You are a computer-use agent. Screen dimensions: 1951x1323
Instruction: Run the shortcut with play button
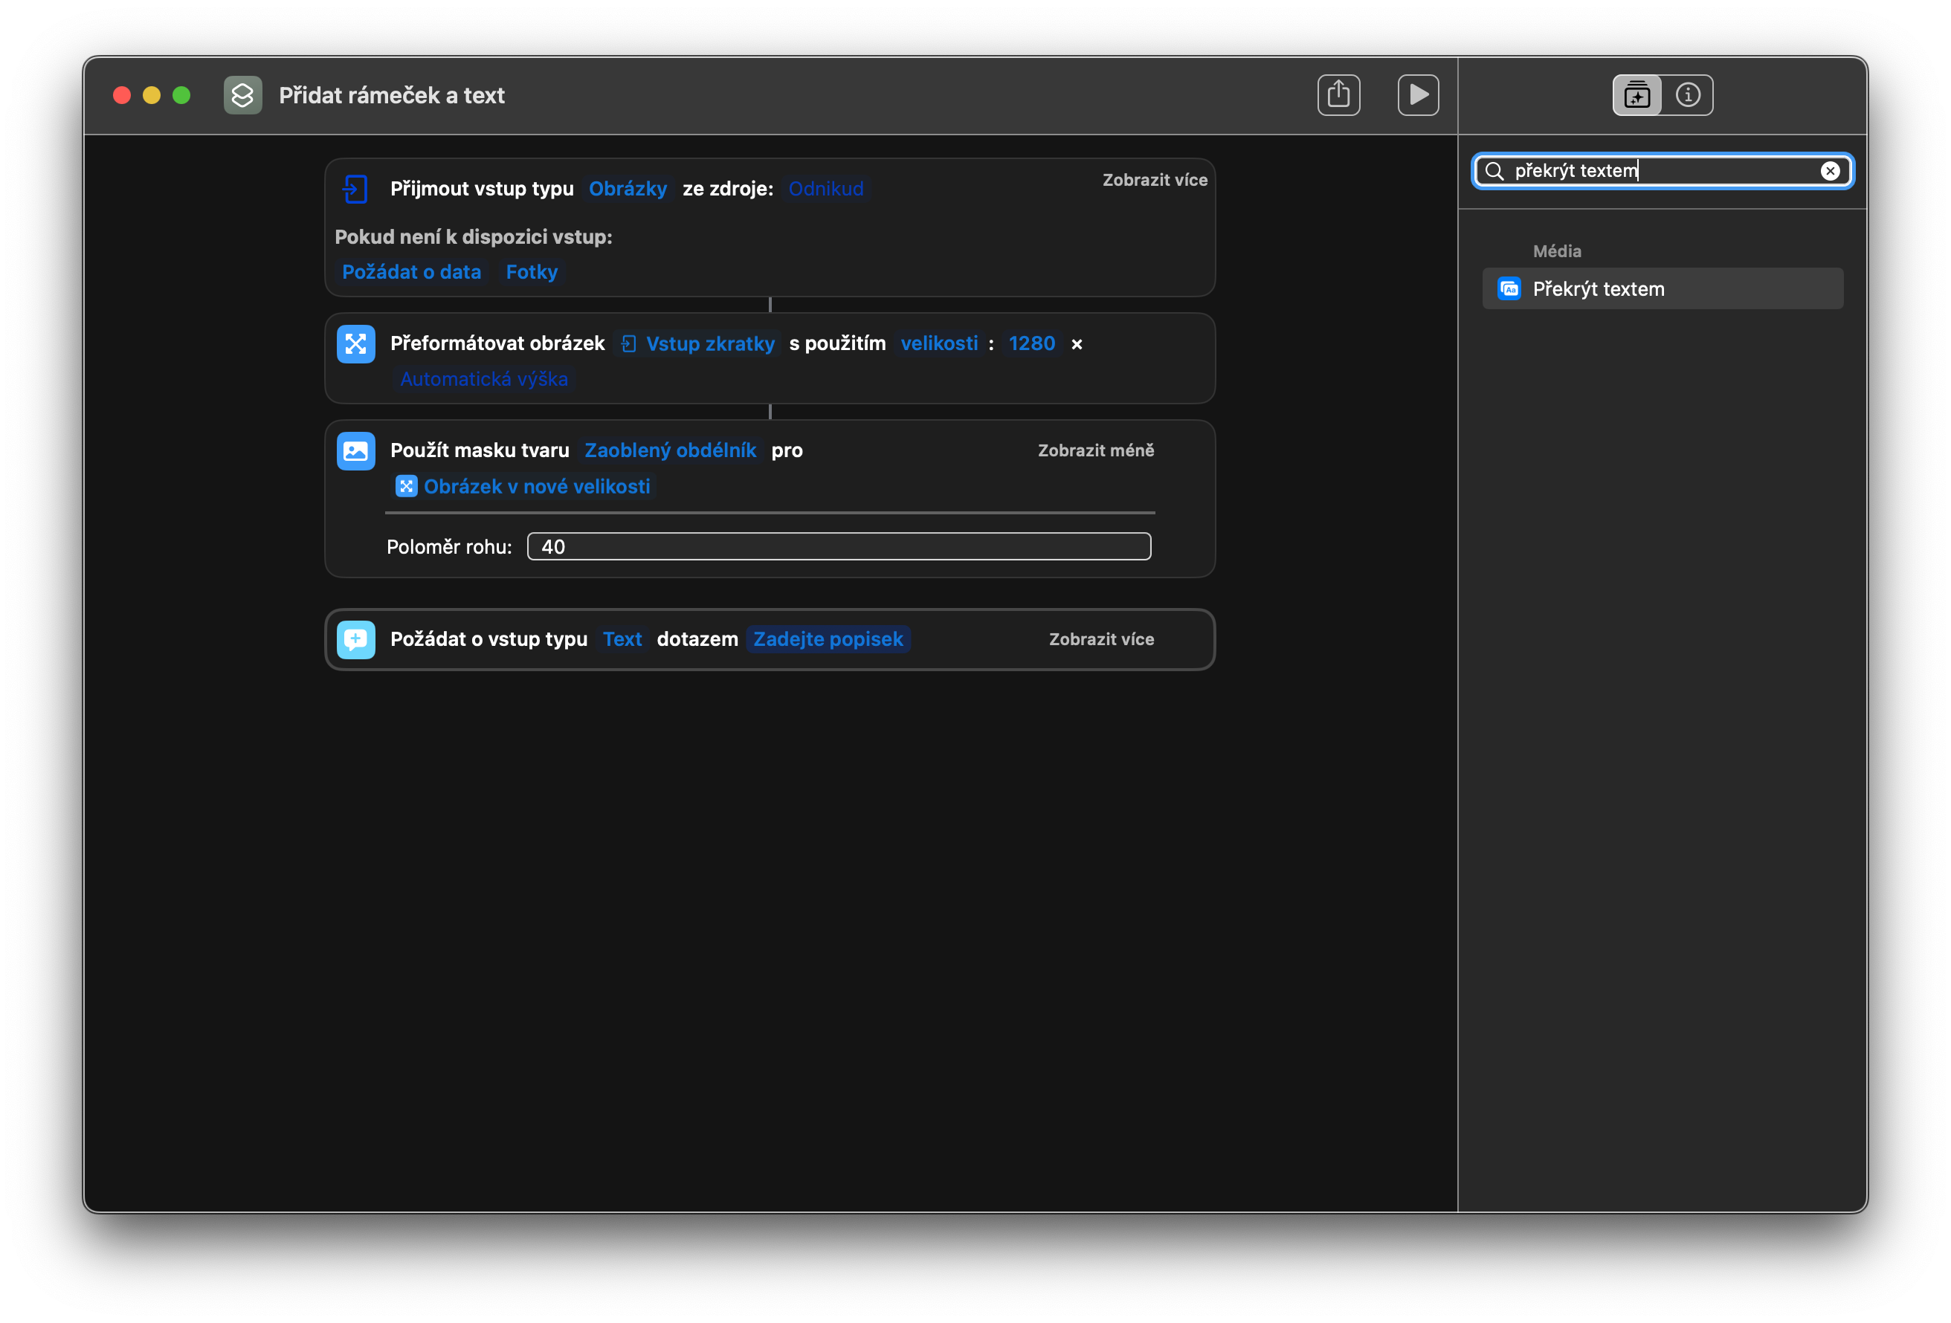(x=1418, y=95)
